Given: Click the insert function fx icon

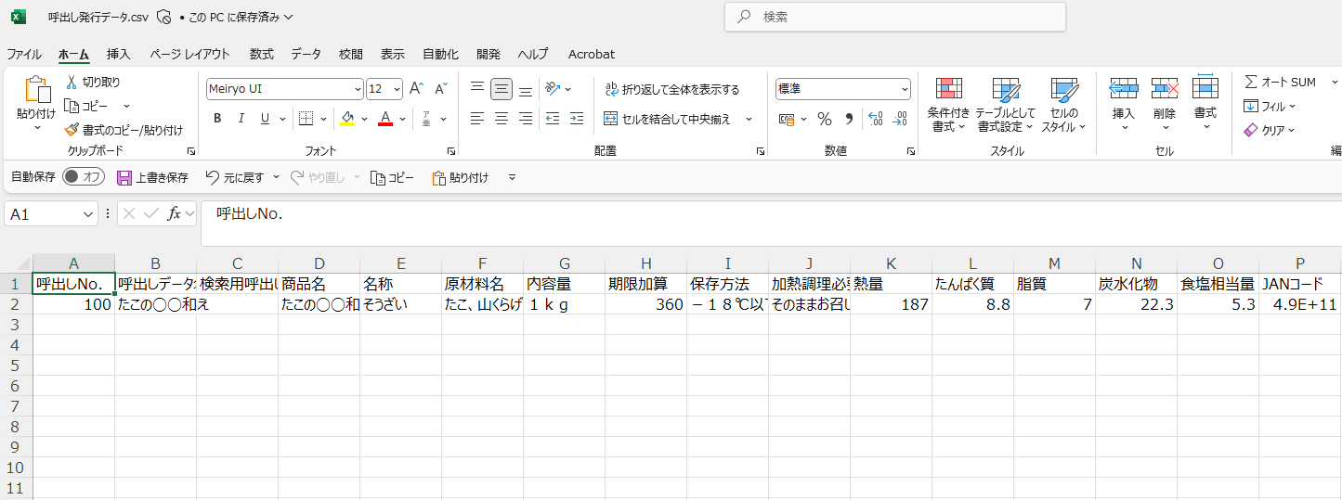Looking at the screenshot, I should point(174,214).
